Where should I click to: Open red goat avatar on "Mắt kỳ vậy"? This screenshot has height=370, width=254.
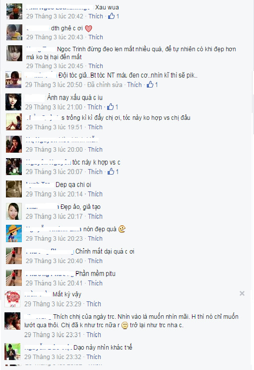point(12,299)
